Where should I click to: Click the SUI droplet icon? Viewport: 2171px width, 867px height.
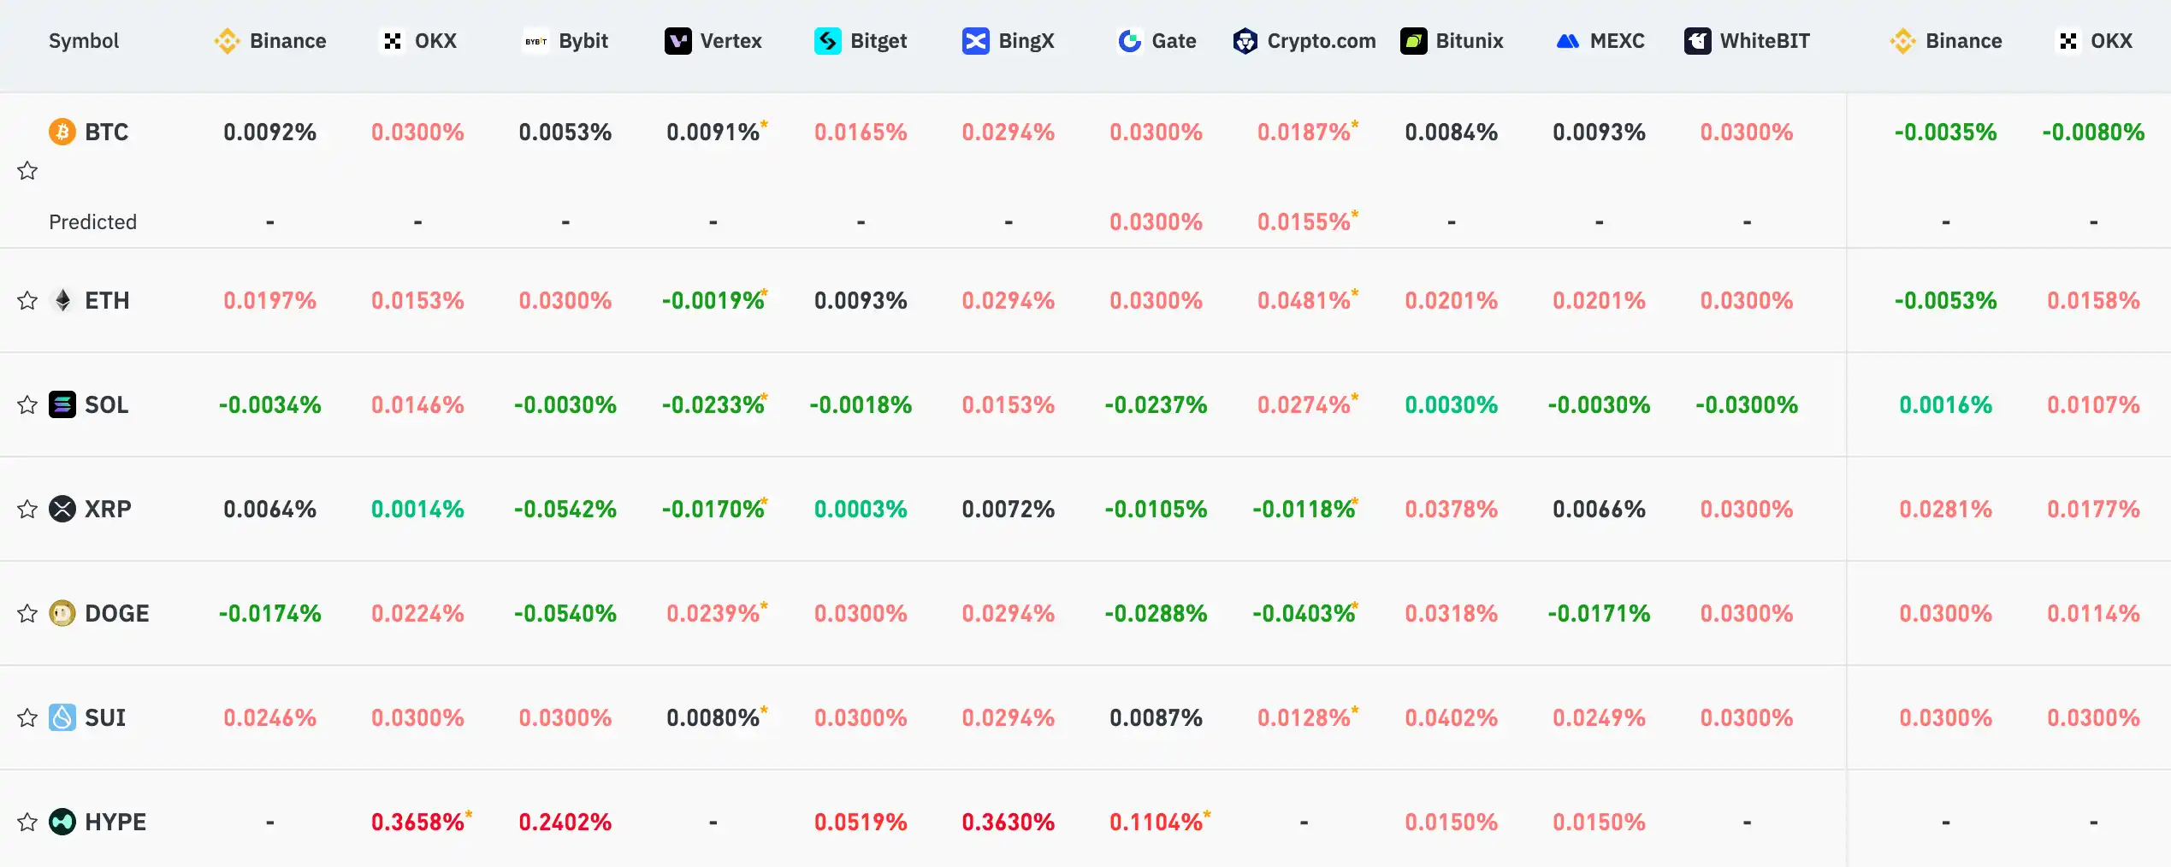(62, 717)
